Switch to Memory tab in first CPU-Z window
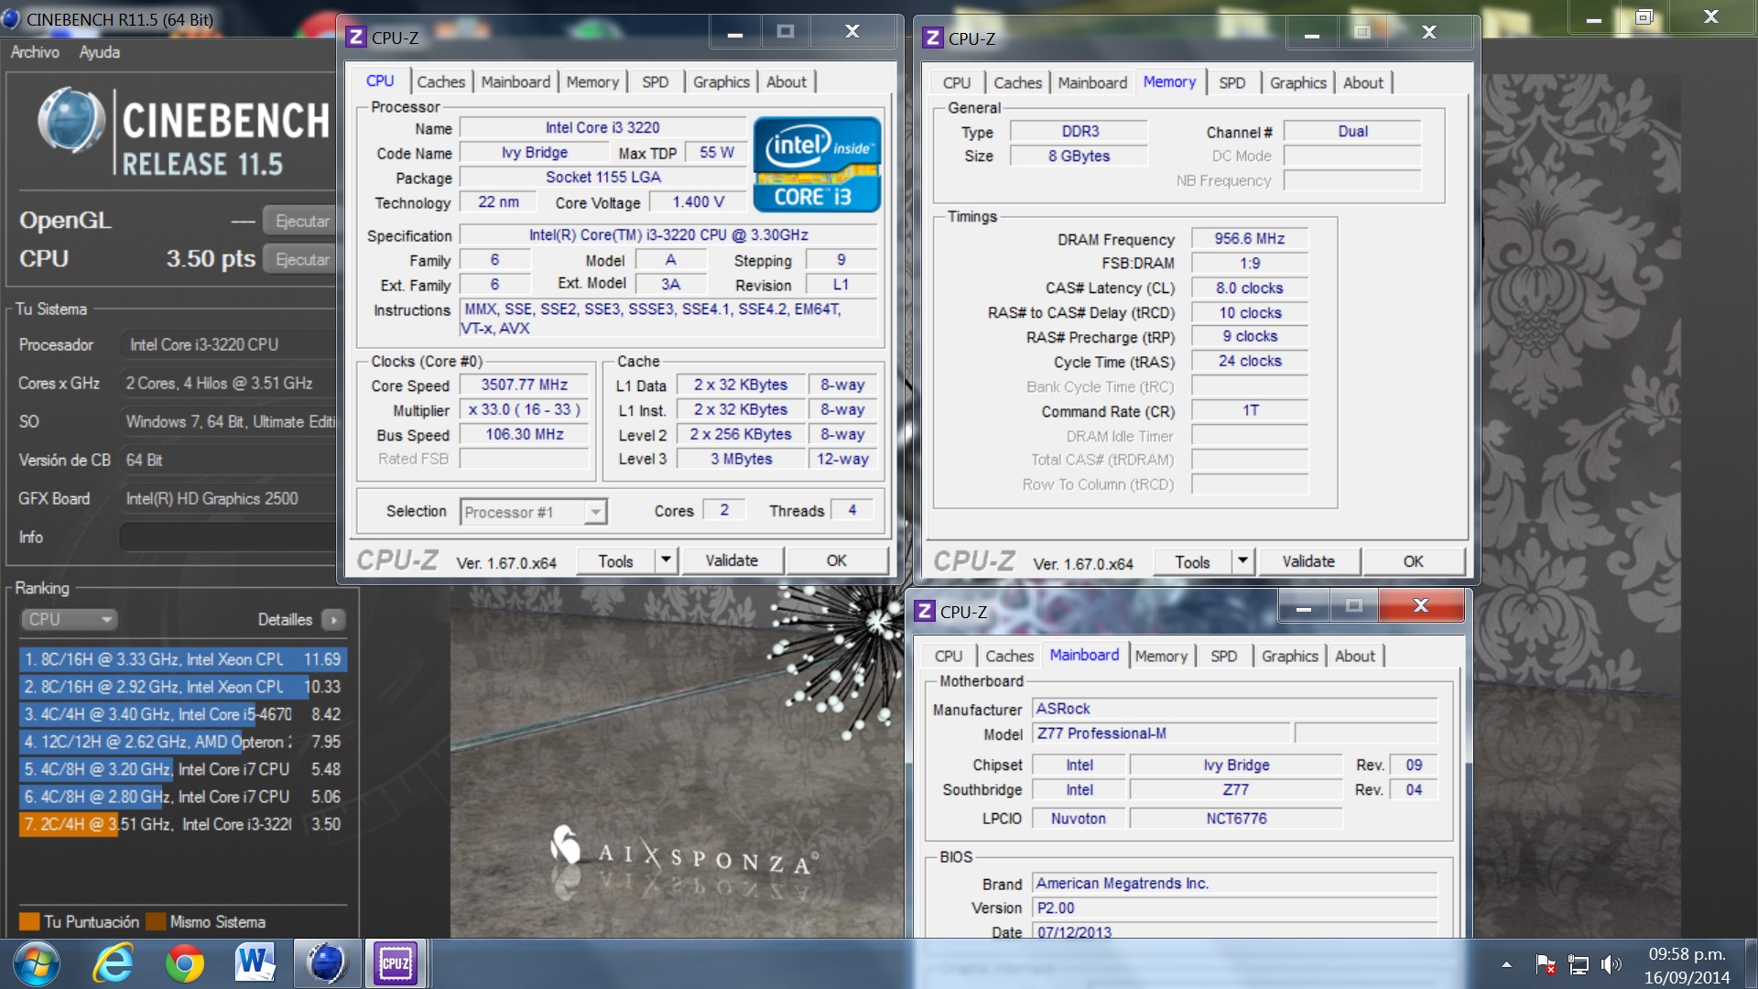The image size is (1758, 989). [592, 82]
